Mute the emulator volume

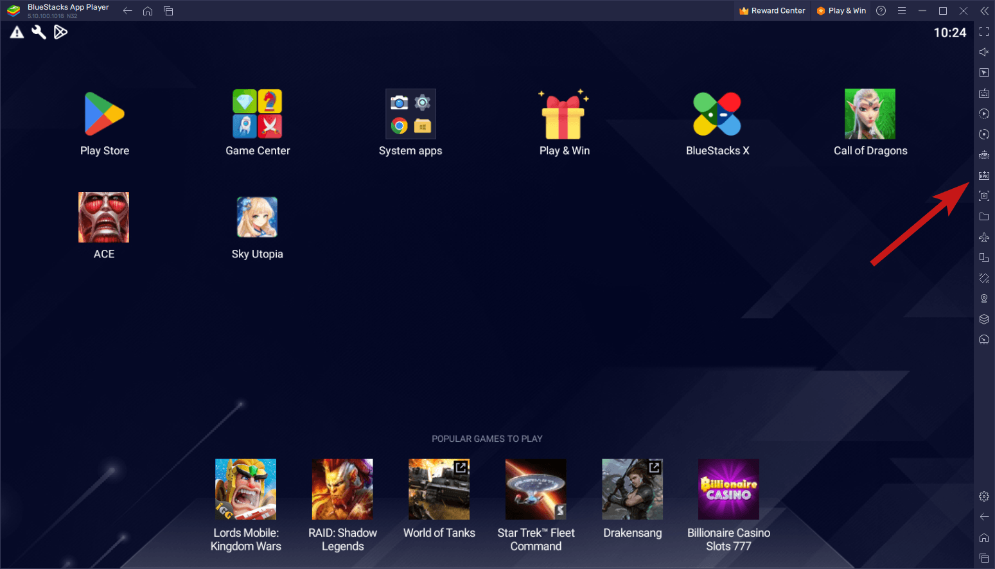984,52
